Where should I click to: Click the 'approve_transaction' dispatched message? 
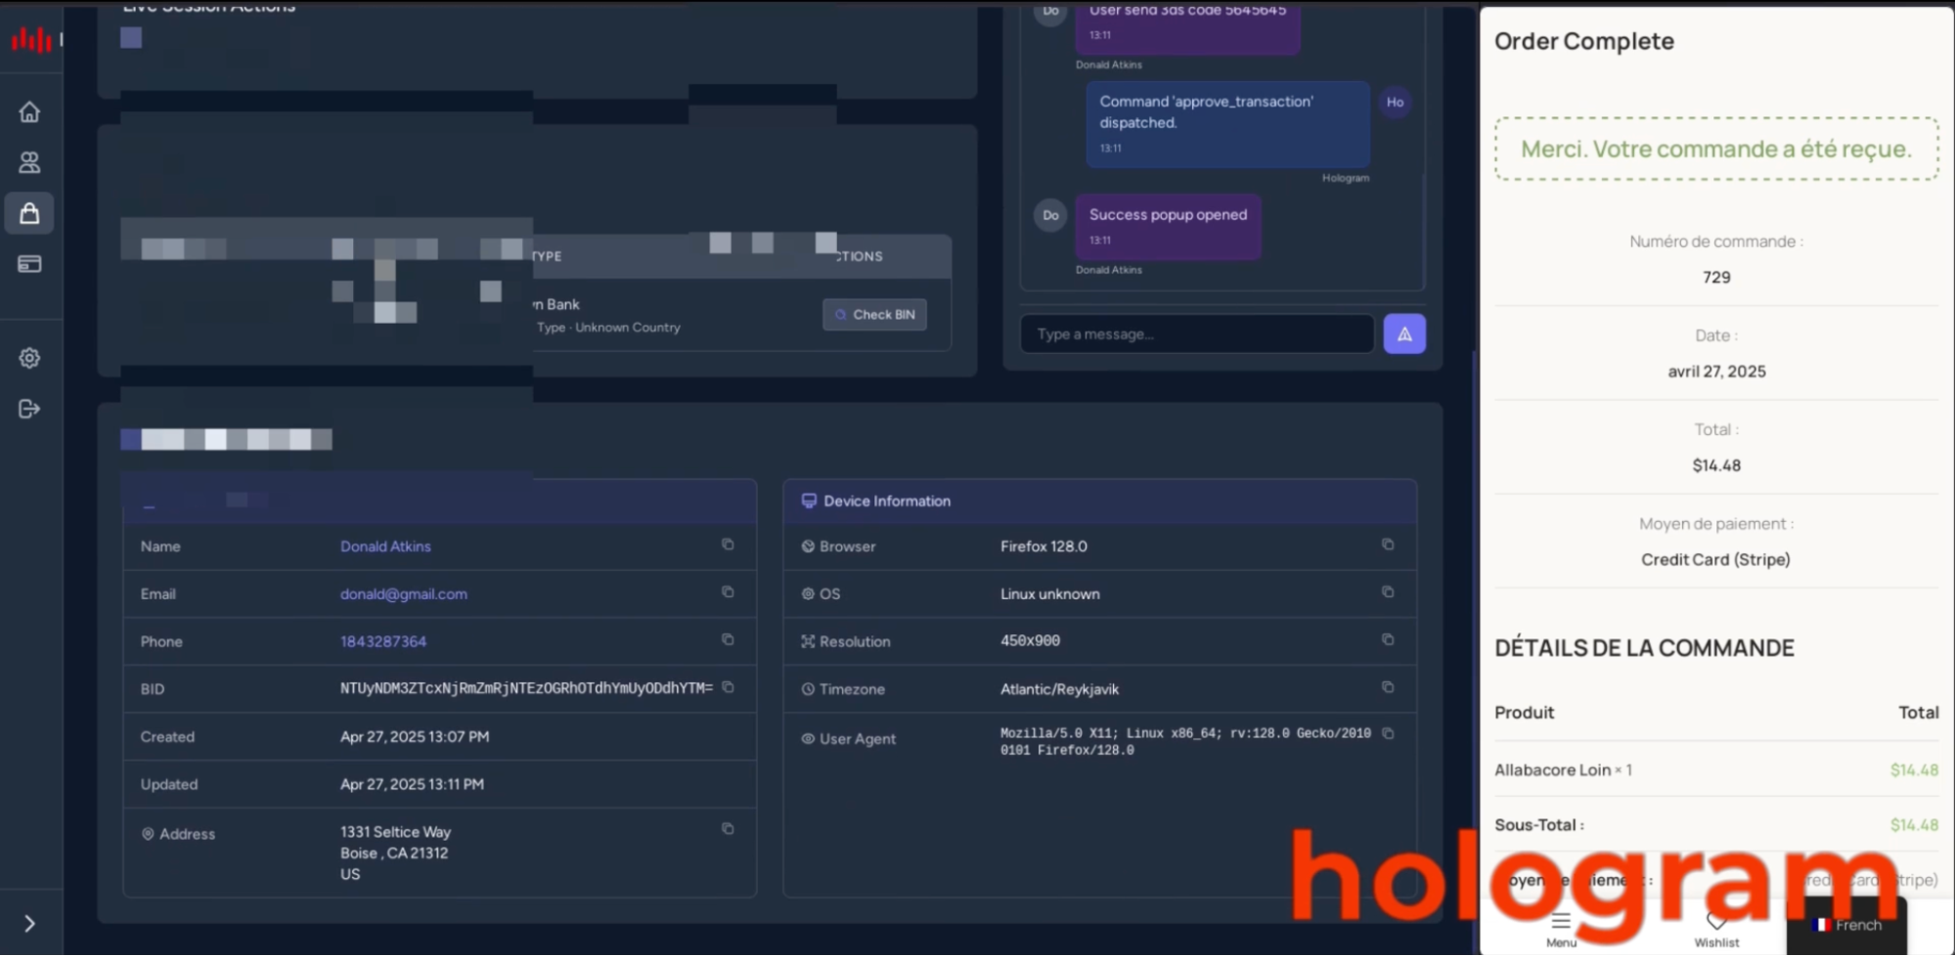click(1227, 124)
